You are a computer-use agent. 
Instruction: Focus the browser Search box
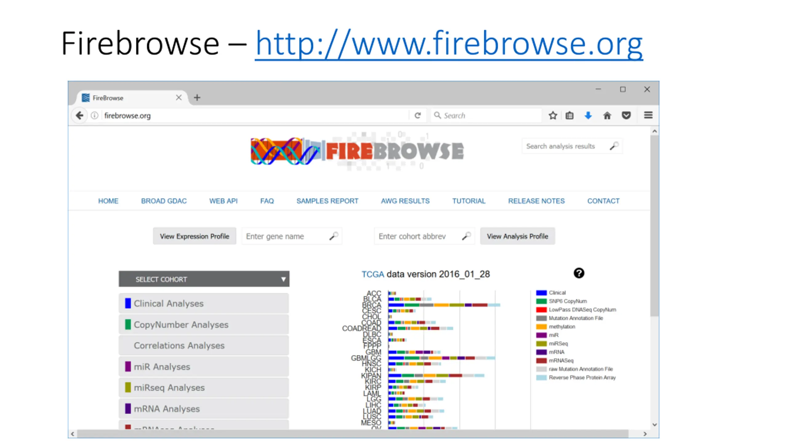click(486, 115)
